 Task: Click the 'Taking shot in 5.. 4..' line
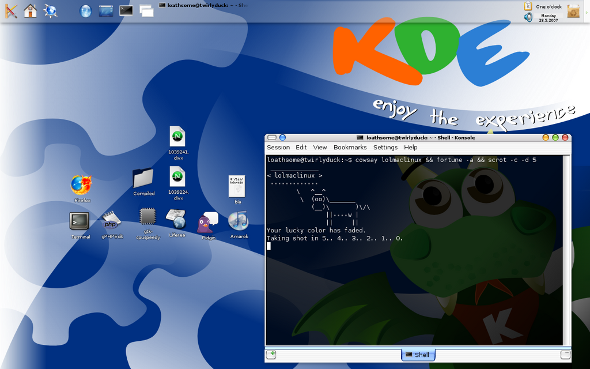coord(335,238)
